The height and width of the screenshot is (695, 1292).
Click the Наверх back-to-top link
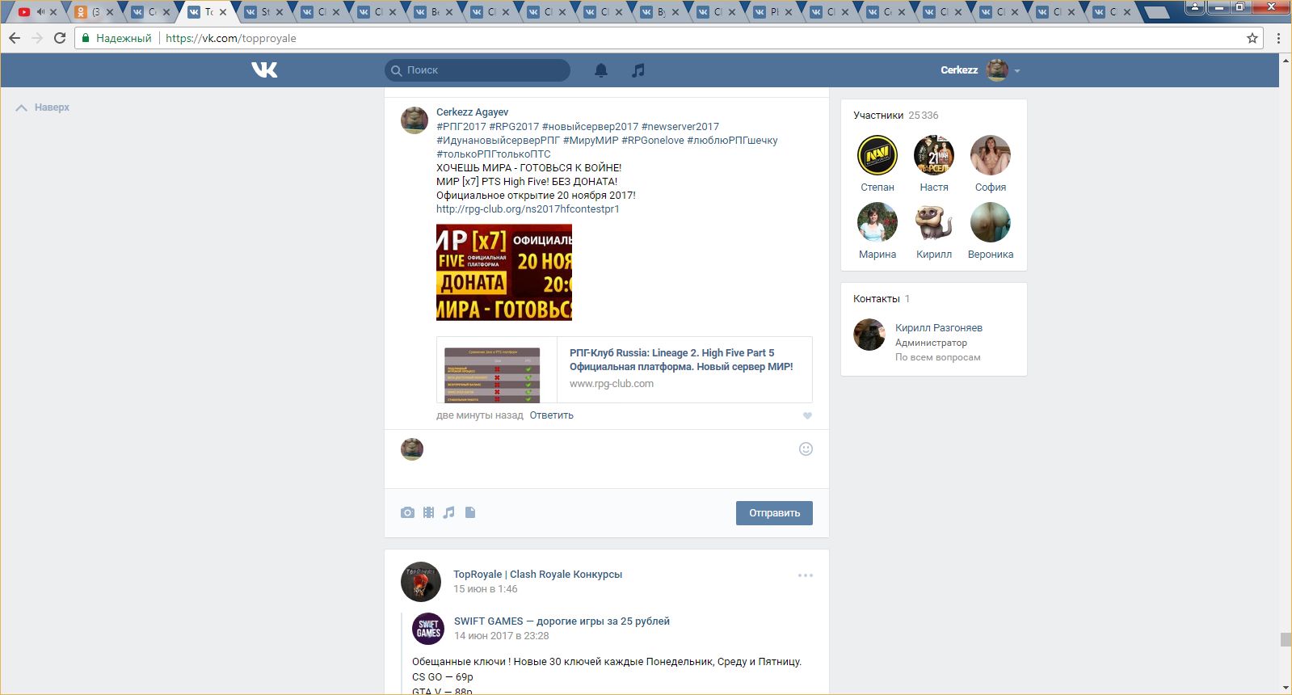coord(43,107)
